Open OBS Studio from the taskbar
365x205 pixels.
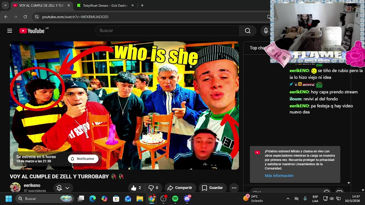point(163,198)
